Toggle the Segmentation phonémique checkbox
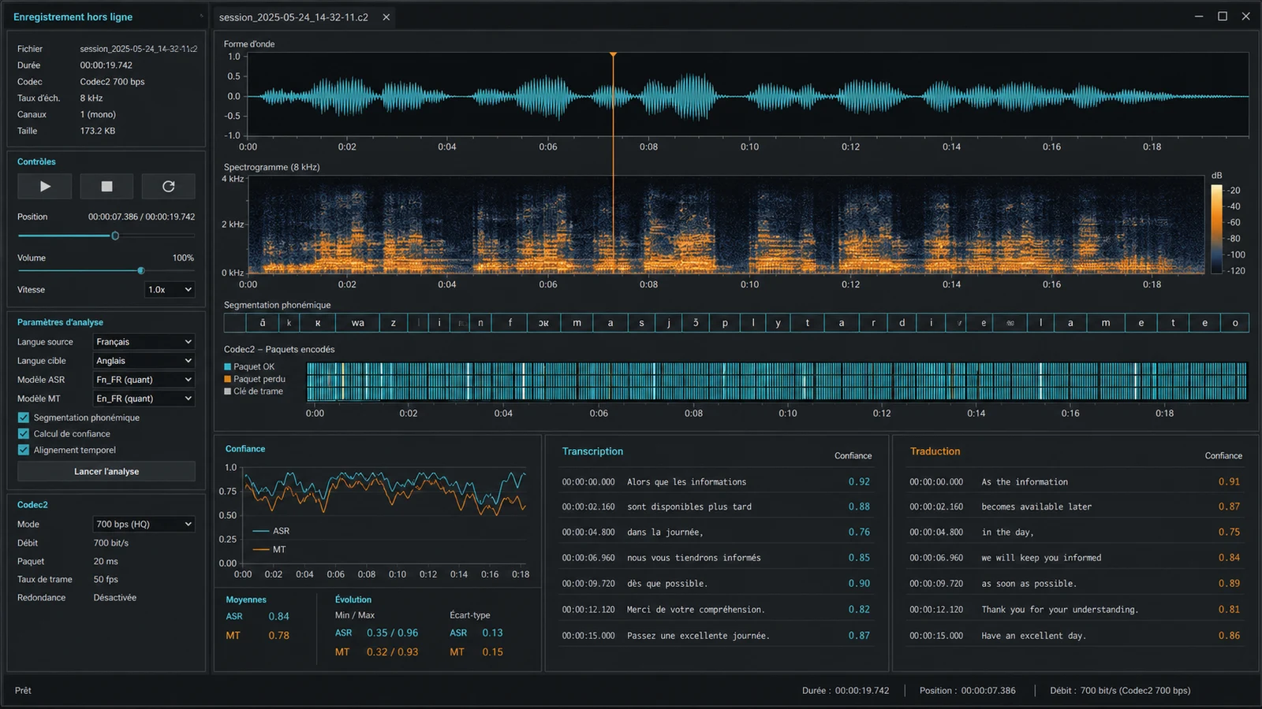Image resolution: width=1262 pixels, height=709 pixels. click(x=24, y=418)
